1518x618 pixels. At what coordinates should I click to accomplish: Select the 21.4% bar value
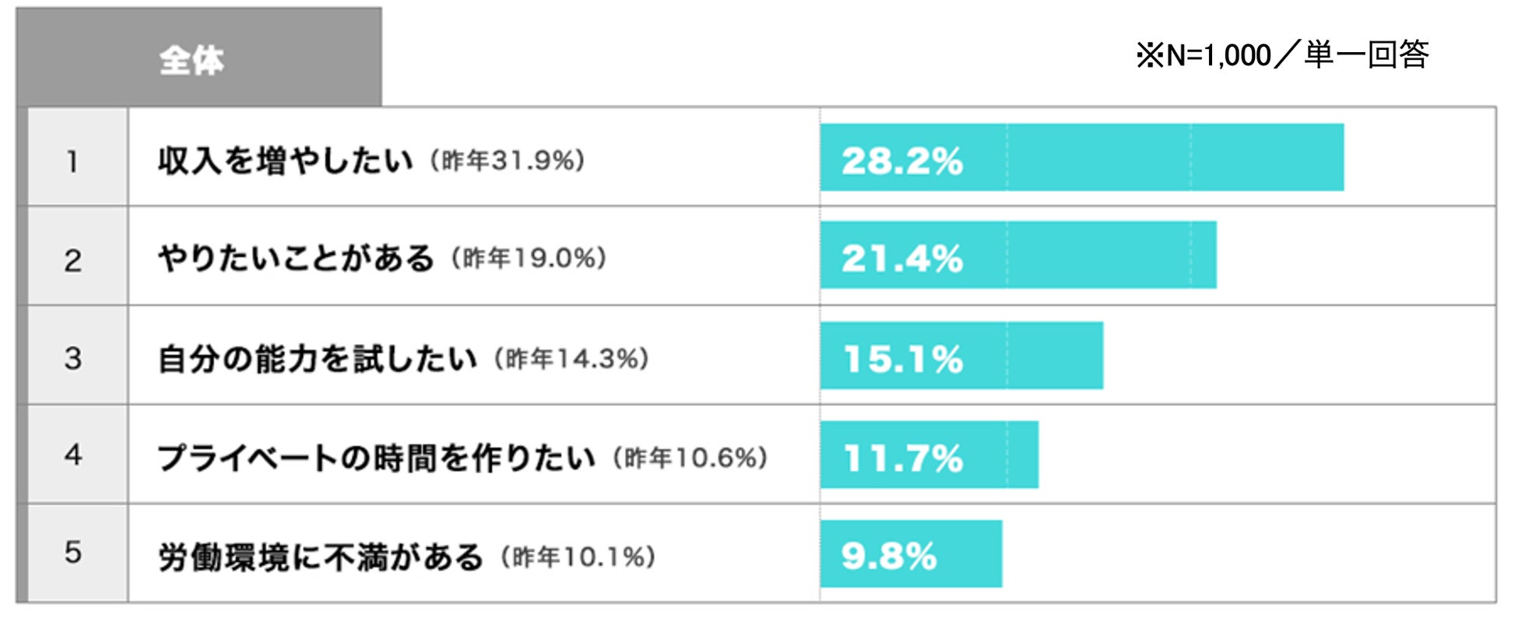[902, 258]
